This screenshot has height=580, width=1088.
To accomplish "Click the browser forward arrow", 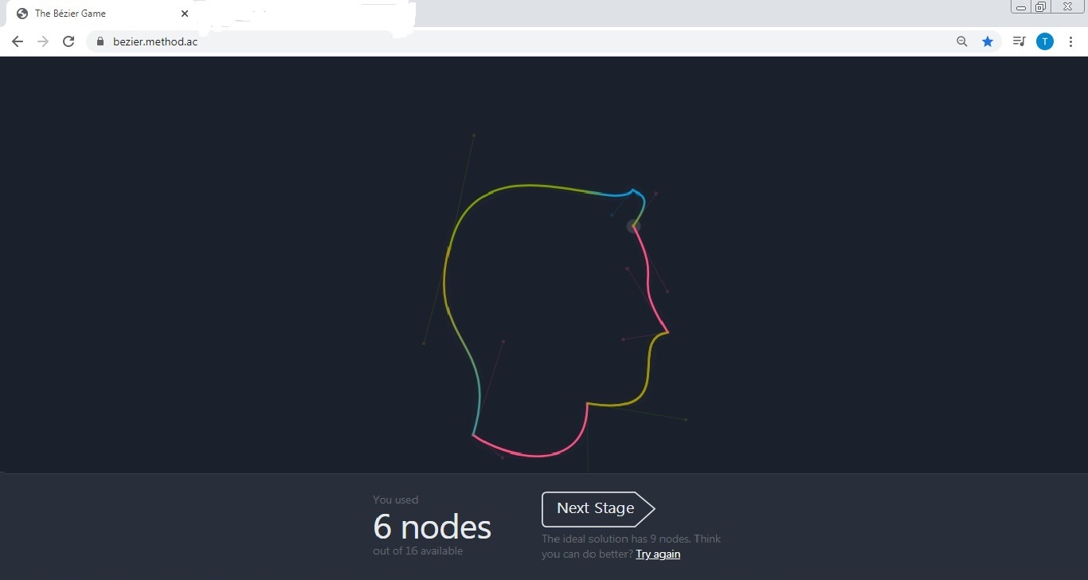I will click(x=43, y=41).
